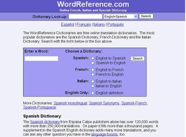Click the Dictionary Look-up text field
The image size is (186, 137).
86,16
